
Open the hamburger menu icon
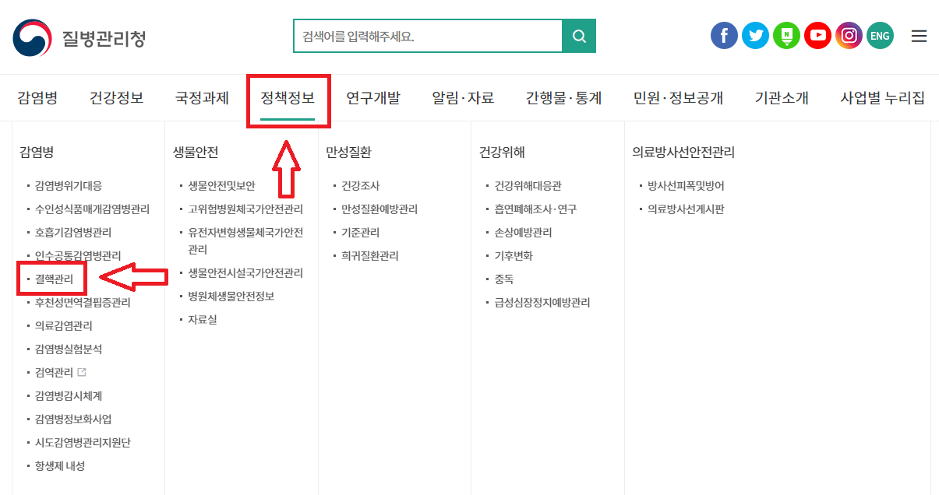tap(919, 35)
